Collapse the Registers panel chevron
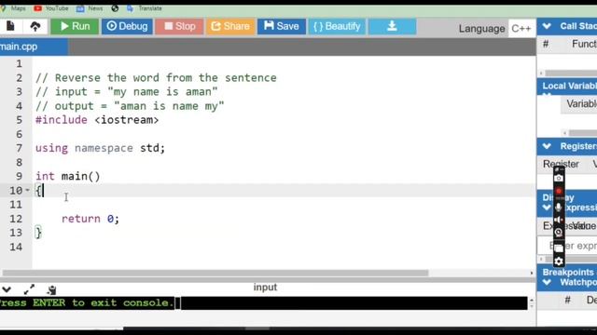597x335 pixels. [547, 146]
